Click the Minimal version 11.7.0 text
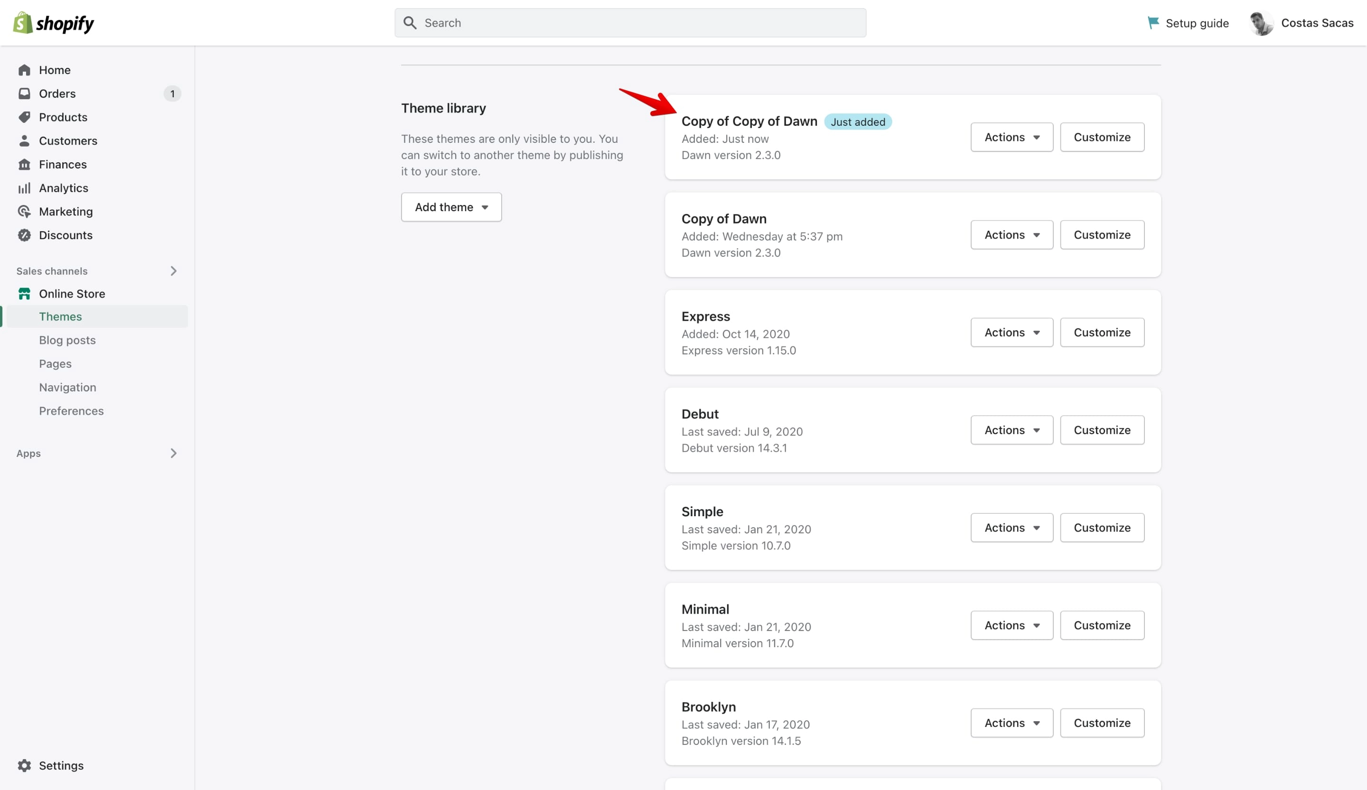This screenshot has width=1367, height=790. [737, 643]
